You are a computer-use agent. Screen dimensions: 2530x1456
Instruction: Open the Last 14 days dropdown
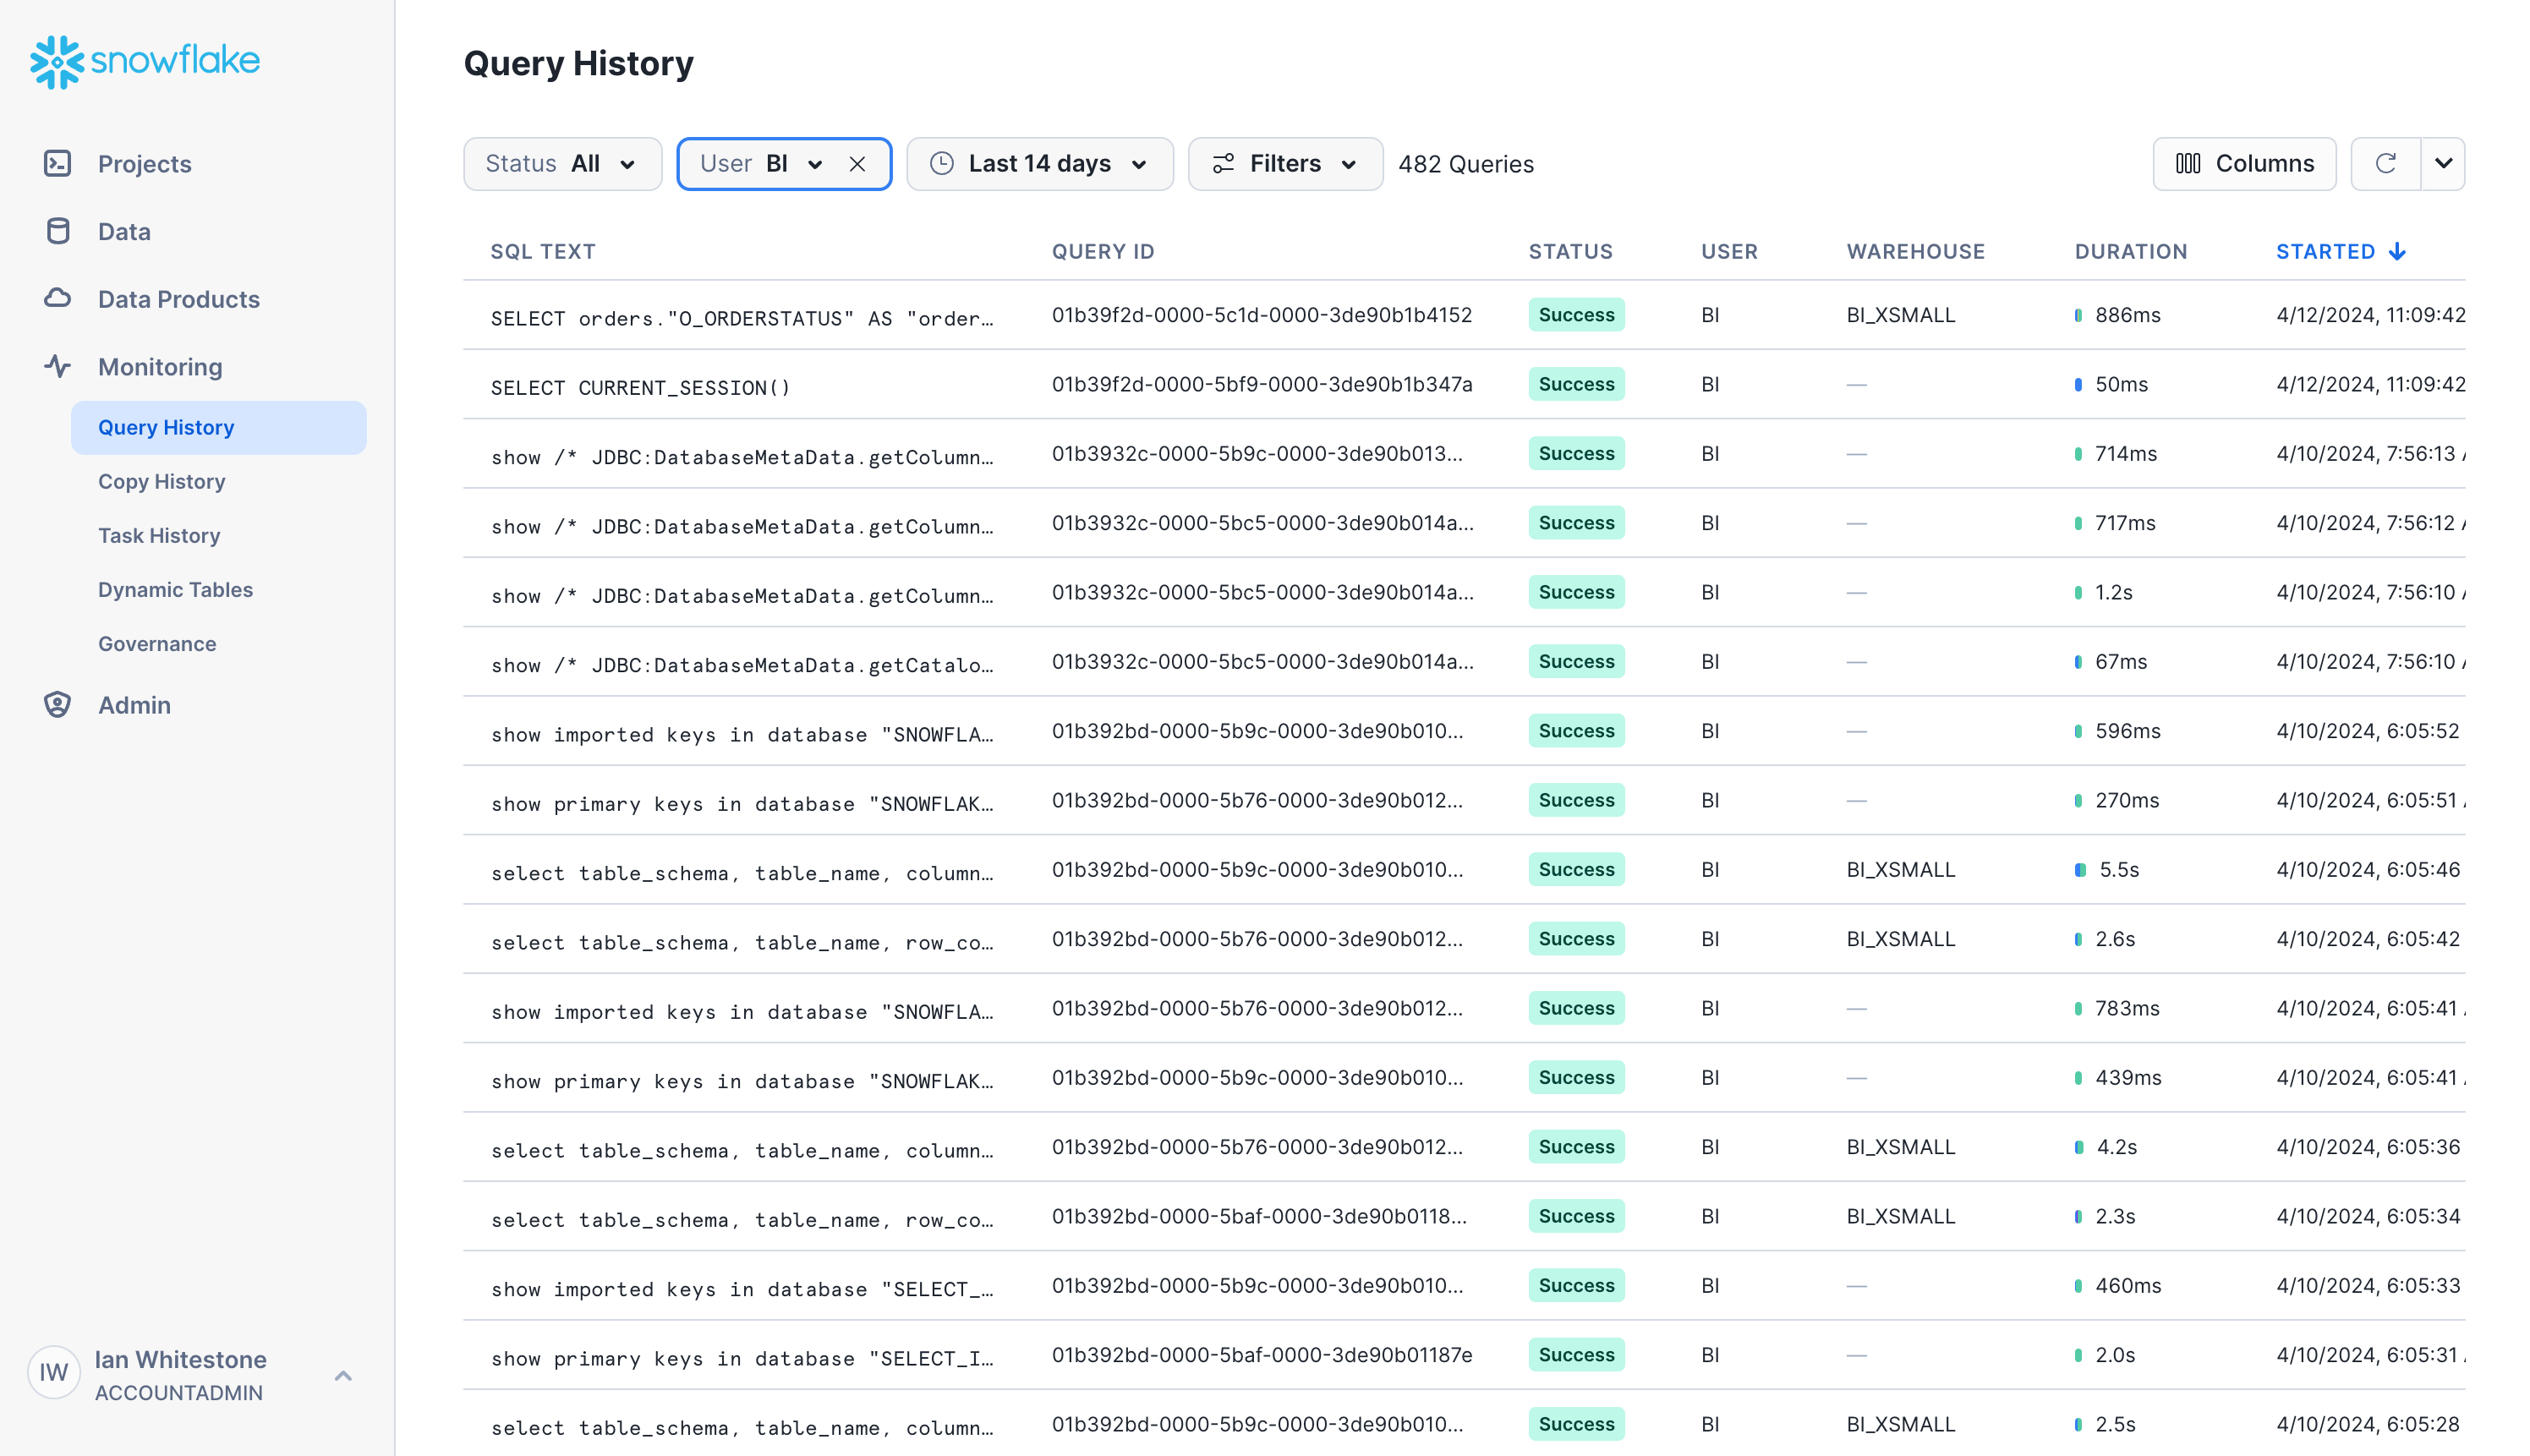[1039, 163]
